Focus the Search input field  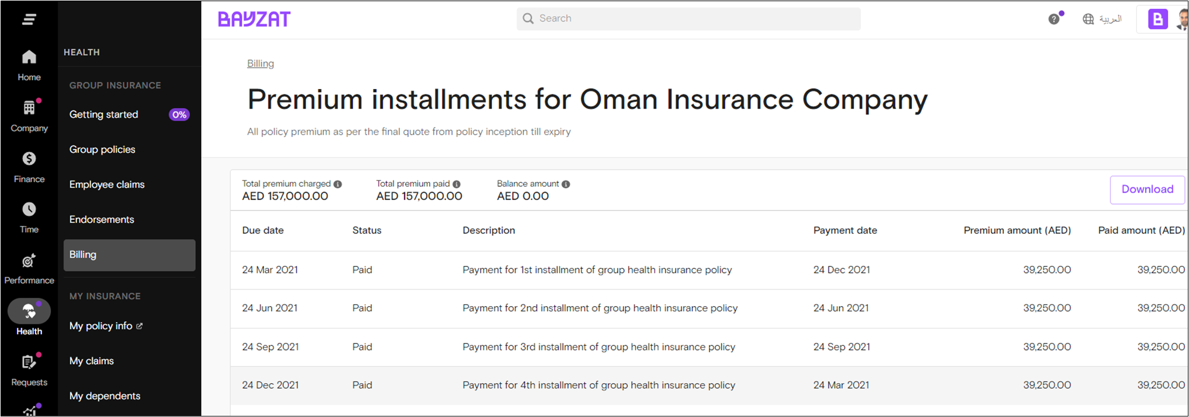tap(688, 18)
